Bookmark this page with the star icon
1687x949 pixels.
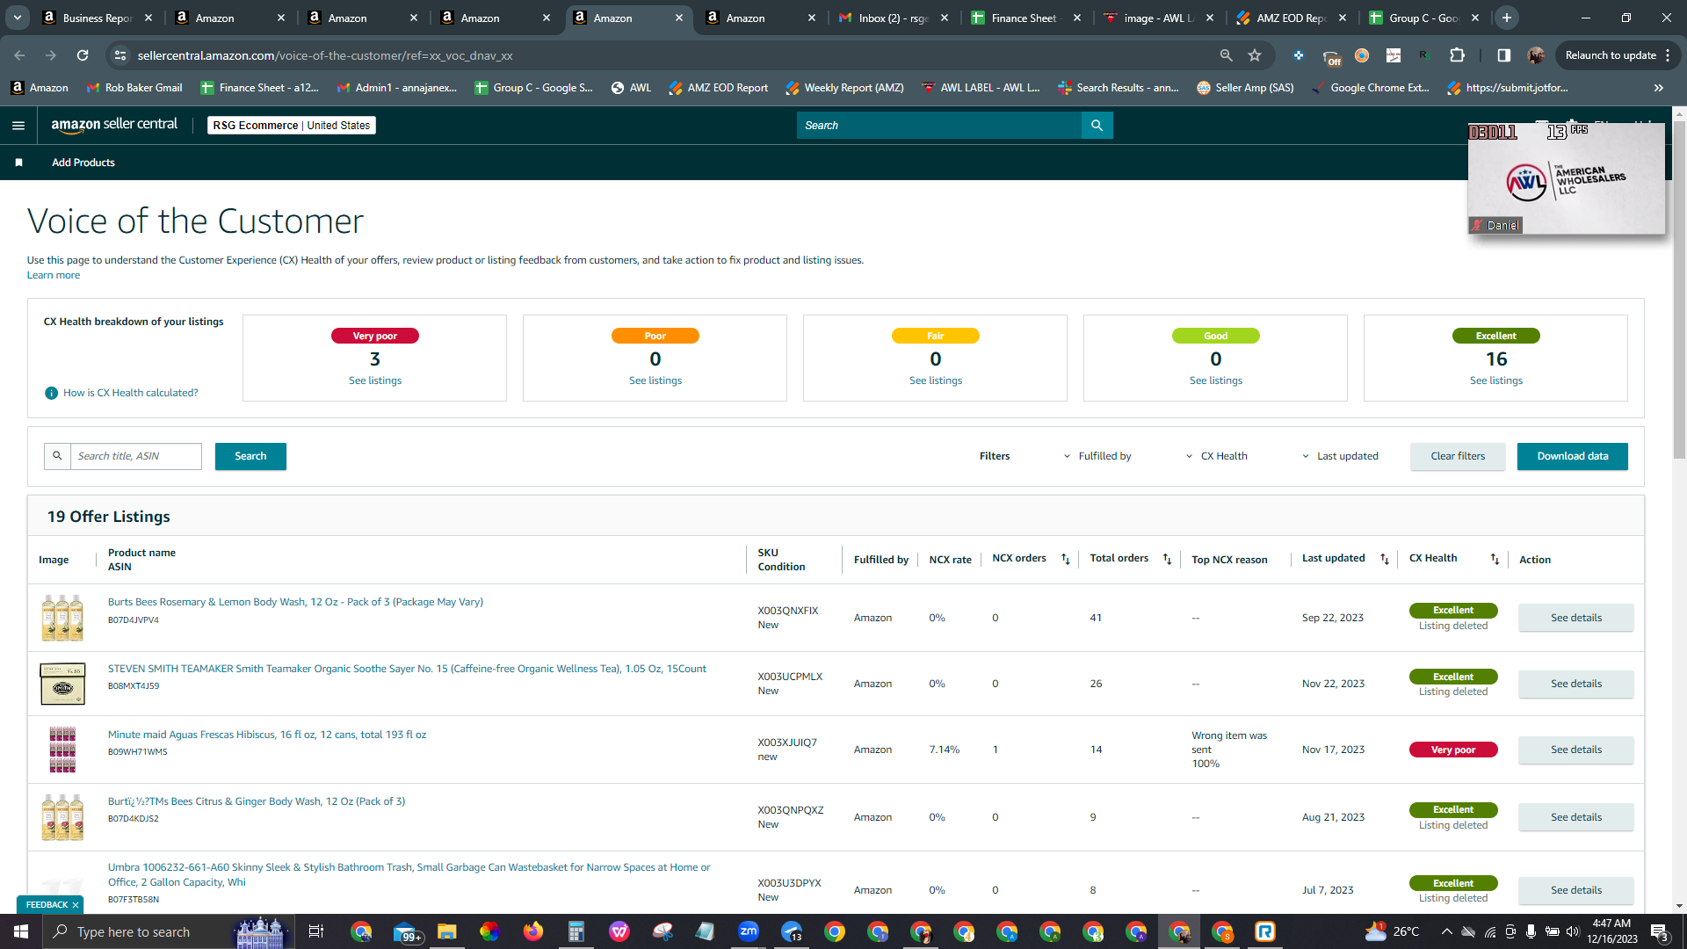coord(1255,55)
